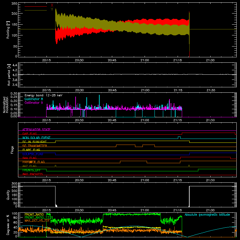Image resolution: width=240 pixels, height=240 pixels.
Task: Click 21:30 time label under Flags plot
Action: pyautogui.click(x=210, y=180)
